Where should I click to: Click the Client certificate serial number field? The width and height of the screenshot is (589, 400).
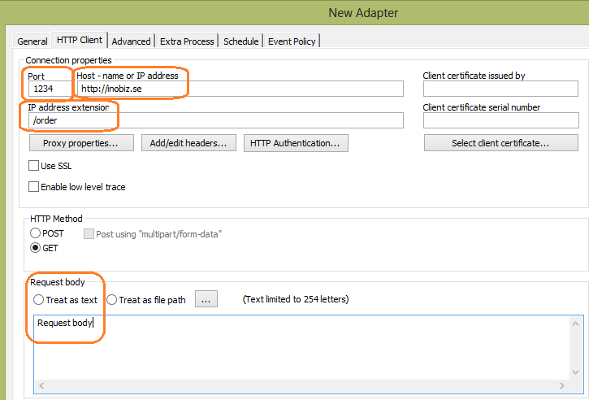coord(500,120)
